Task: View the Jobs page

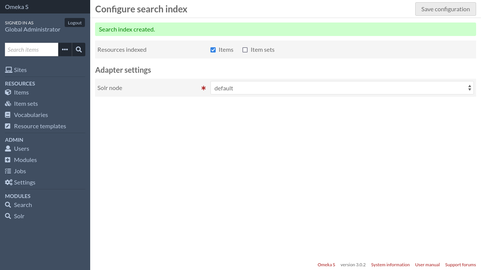Action: [x=20, y=171]
